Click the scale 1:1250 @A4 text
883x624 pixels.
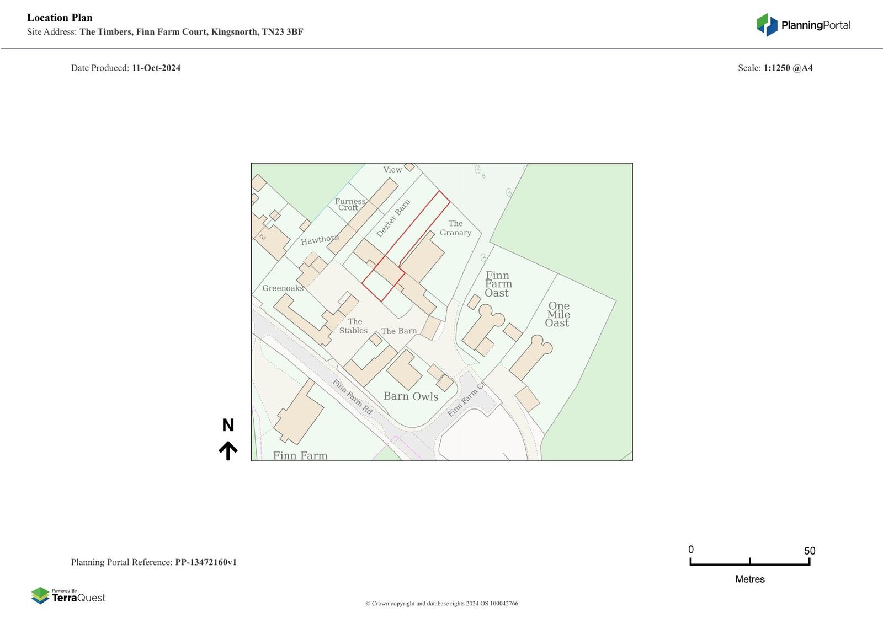pos(788,68)
